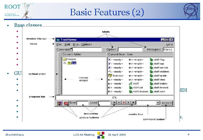Open the Edit menu
Screen dimensions: 203x140
point(67,45)
